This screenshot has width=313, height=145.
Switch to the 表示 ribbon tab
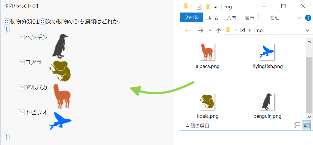(x=249, y=18)
